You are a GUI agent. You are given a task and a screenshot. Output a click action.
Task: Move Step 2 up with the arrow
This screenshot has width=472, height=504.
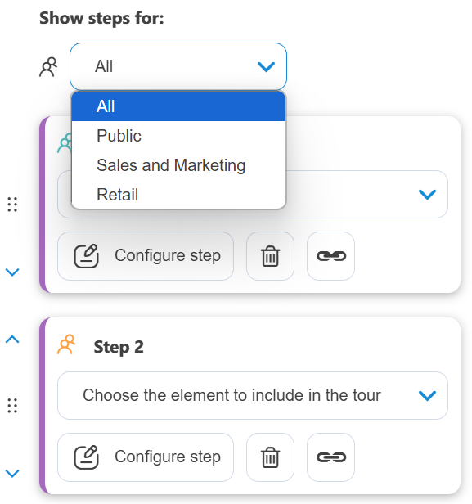coord(12,340)
